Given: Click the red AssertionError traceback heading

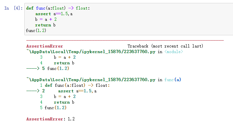Looking at the screenshot, I should (44, 46).
